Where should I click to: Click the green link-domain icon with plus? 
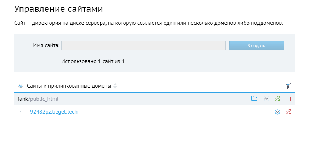tap(277, 99)
